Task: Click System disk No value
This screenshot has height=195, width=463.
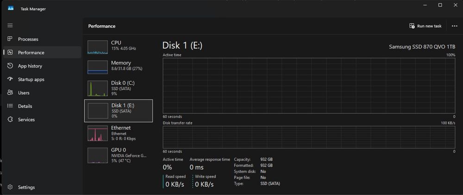Action: (263, 171)
